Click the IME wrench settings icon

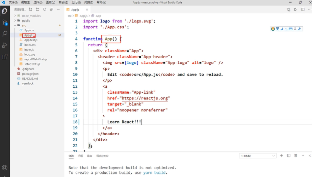click(300, 29)
